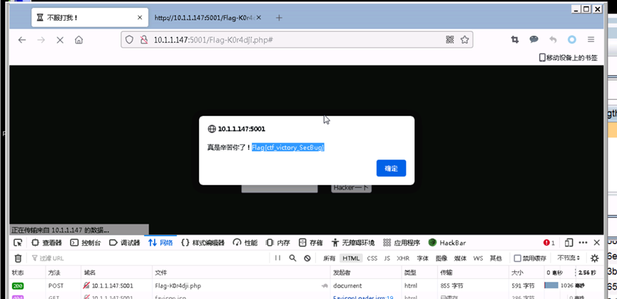Switch to the 控制台 console tab
Screen dimensions: 617x299
coord(86,243)
